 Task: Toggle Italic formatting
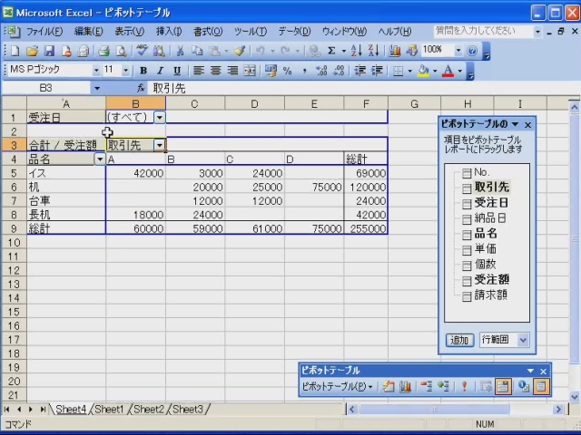pos(160,71)
